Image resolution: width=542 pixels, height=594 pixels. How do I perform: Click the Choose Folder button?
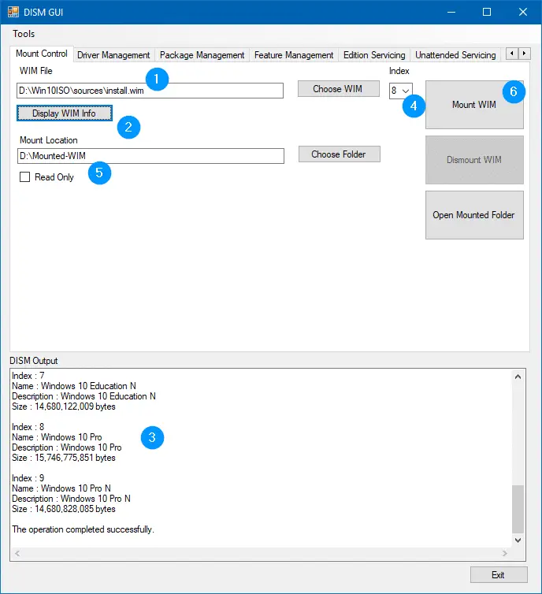pos(339,154)
